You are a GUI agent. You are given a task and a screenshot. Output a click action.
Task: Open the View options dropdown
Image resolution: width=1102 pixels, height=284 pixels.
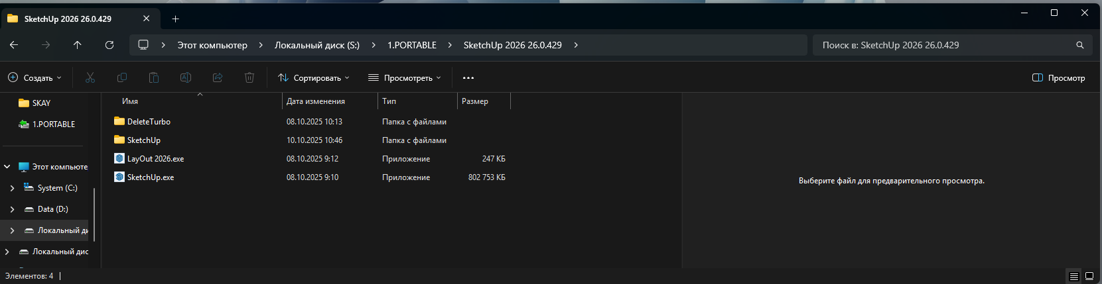coord(404,77)
